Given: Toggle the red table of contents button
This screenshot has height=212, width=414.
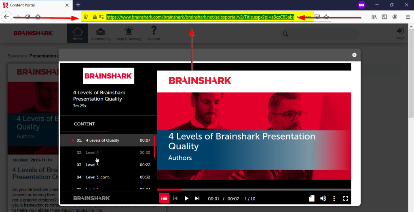Looking at the screenshot, I should coord(164,198).
